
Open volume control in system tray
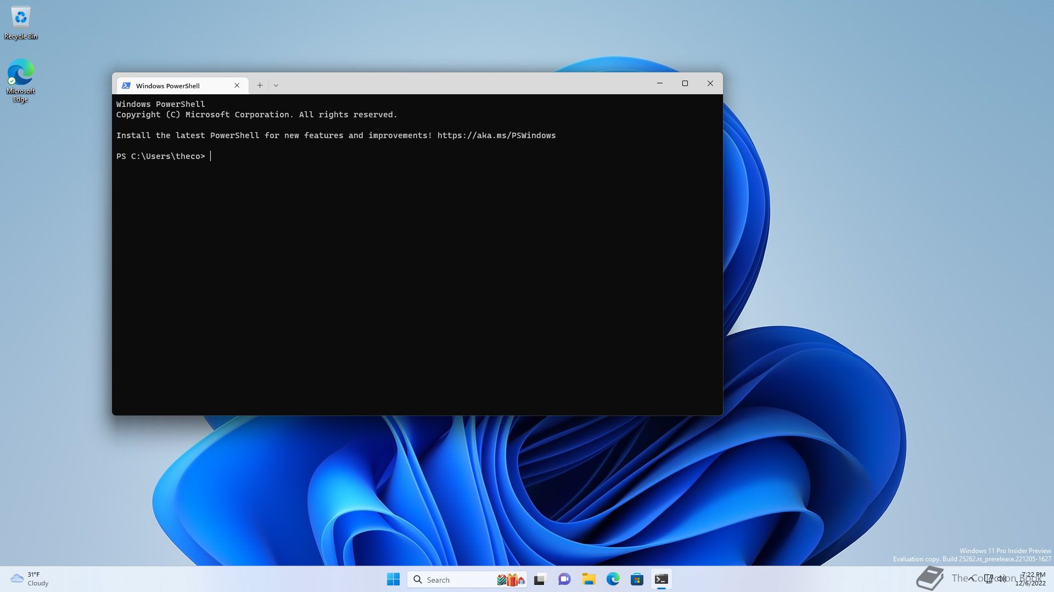pos(1002,578)
